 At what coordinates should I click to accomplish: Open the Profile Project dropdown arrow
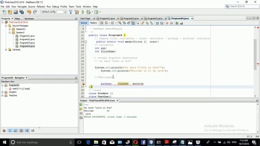[x=100, y=12]
